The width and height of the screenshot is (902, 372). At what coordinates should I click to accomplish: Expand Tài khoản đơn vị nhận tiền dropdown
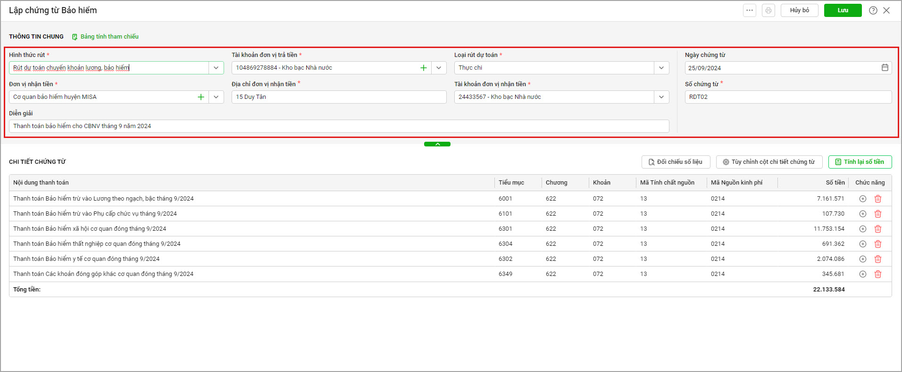click(661, 97)
